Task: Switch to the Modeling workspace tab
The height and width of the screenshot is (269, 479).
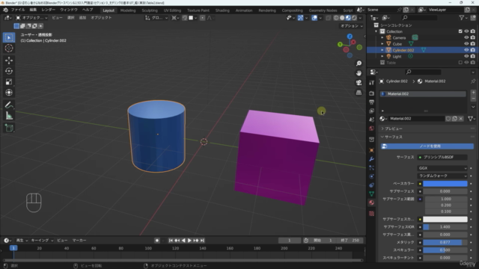Action: [x=128, y=10]
